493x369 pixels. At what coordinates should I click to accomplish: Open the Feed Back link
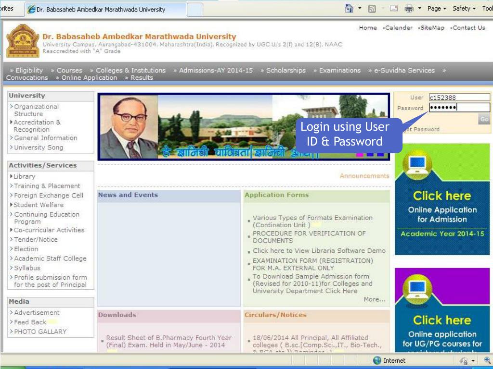(30, 322)
